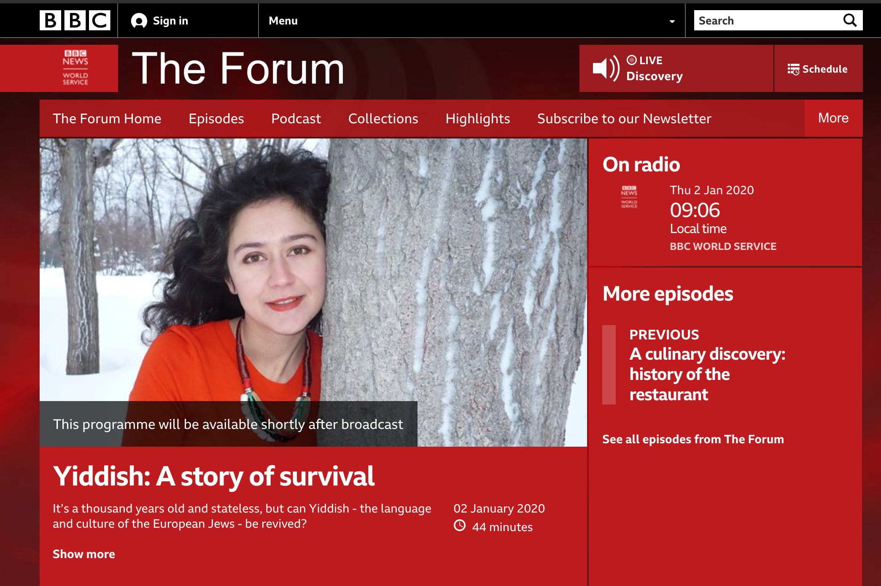Click the clock icon beside 44 minutes
Viewport: 881px width, 586px height.
click(460, 526)
